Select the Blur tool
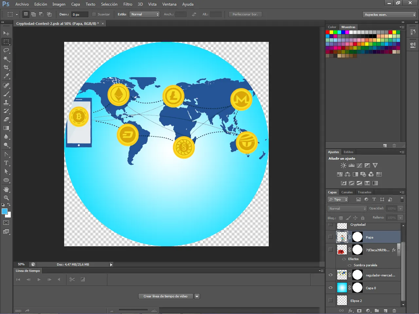This screenshot has height=314, width=419. 6,136
